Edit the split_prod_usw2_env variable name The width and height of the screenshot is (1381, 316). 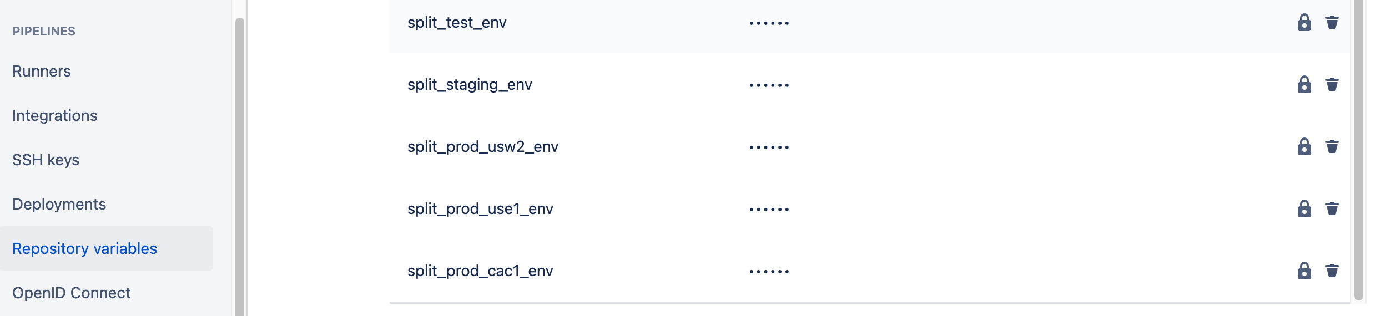[x=483, y=147]
